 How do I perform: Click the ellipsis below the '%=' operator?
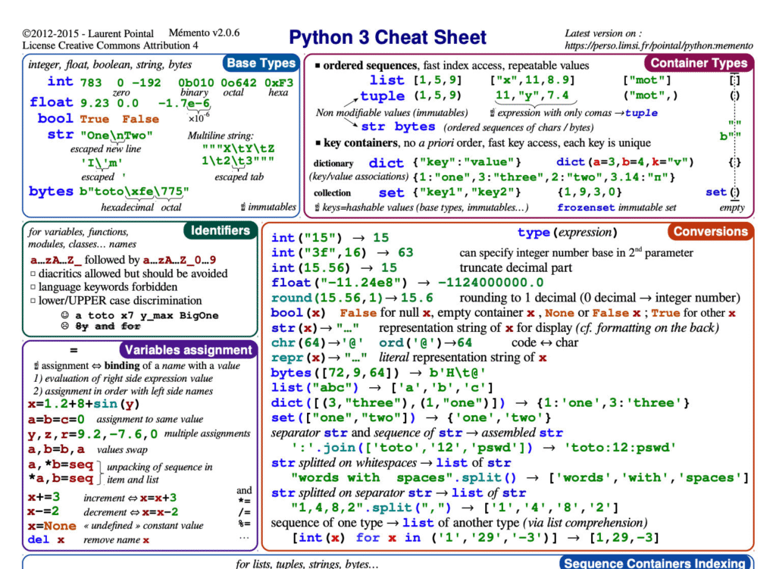click(x=244, y=536)
